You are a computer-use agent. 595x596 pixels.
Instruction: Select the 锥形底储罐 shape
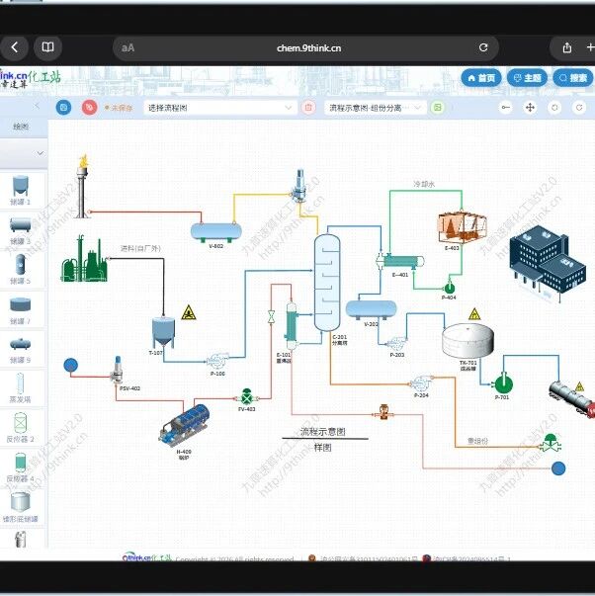pyautogui.click(x=20, y=506)
